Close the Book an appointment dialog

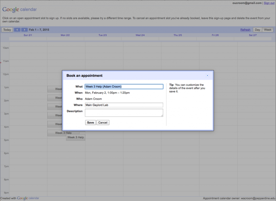(207, 75)
